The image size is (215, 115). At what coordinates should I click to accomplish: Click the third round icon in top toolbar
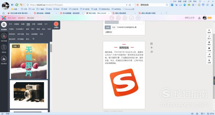125,18
